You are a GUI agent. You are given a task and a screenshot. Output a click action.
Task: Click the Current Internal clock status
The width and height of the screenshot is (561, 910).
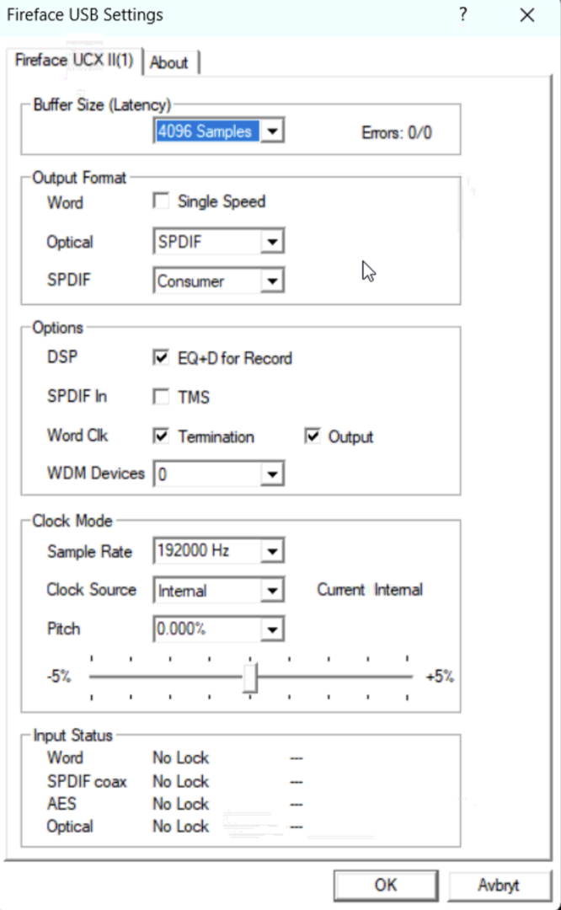pyautogui.click(x=370, y=590)
